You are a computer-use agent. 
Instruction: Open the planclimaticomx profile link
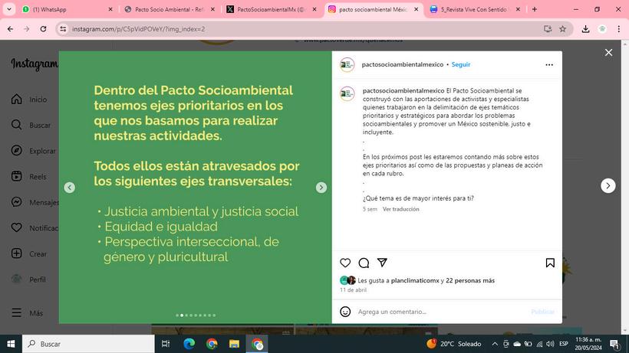415,280
